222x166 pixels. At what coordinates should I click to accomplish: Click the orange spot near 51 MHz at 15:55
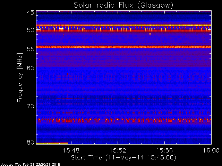click(150, 34)
